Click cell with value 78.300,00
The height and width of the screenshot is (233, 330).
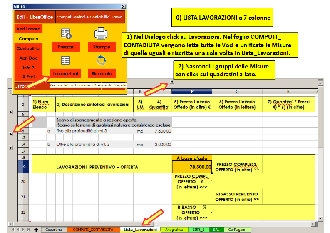coord(192,167)
